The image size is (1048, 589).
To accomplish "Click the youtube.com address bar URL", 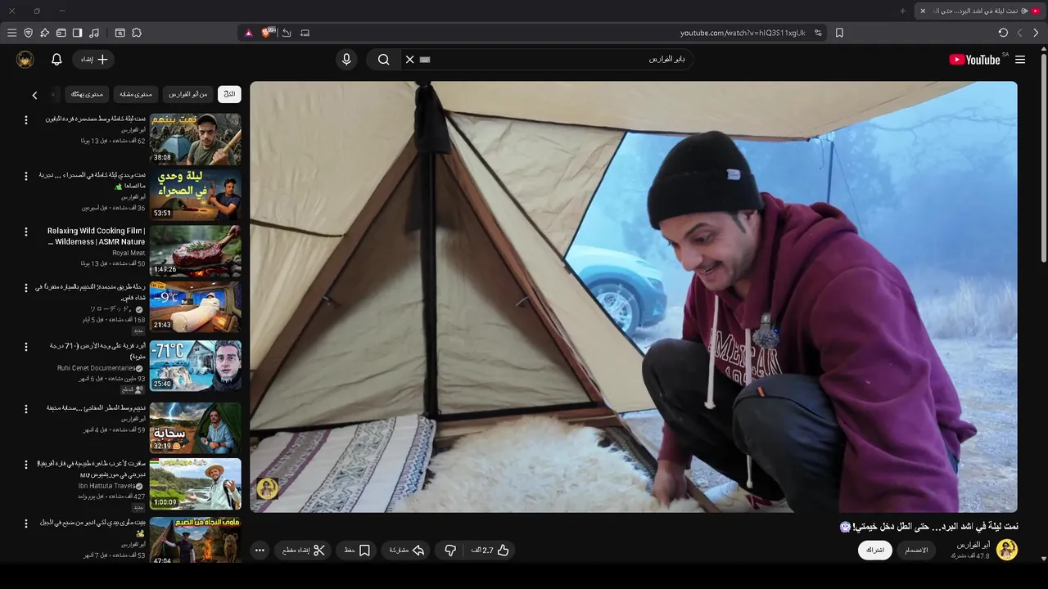I will [743, 33].
